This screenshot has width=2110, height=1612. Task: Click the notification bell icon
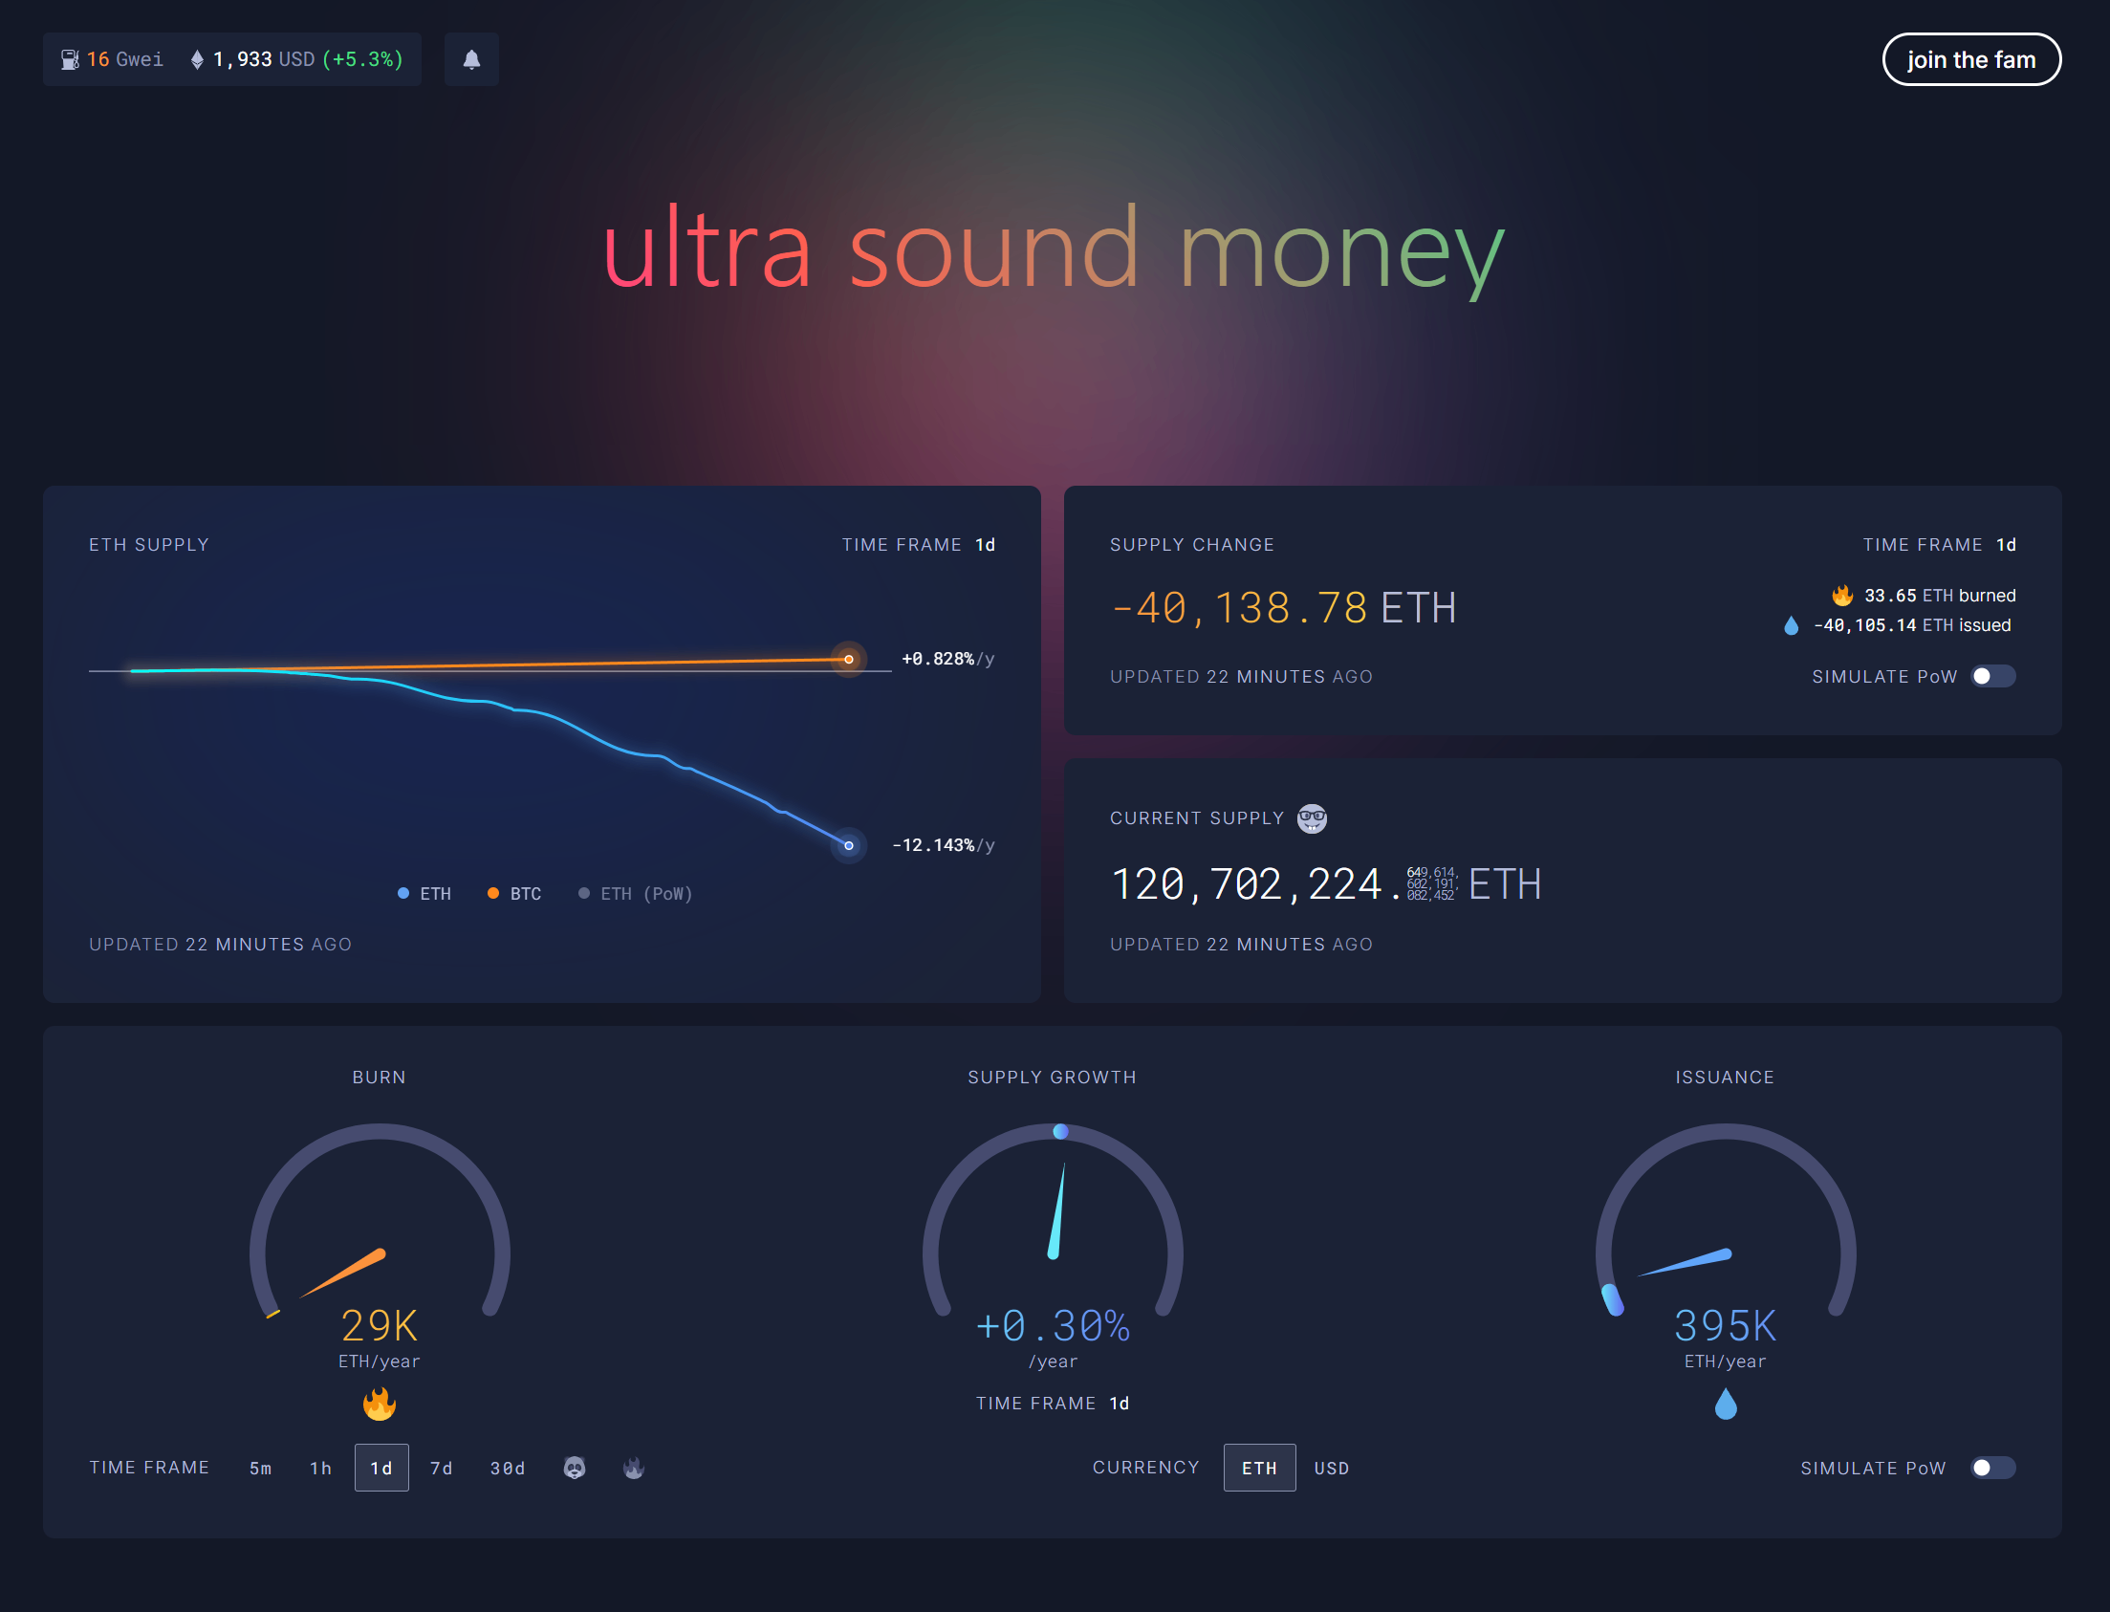pos(471,59)
